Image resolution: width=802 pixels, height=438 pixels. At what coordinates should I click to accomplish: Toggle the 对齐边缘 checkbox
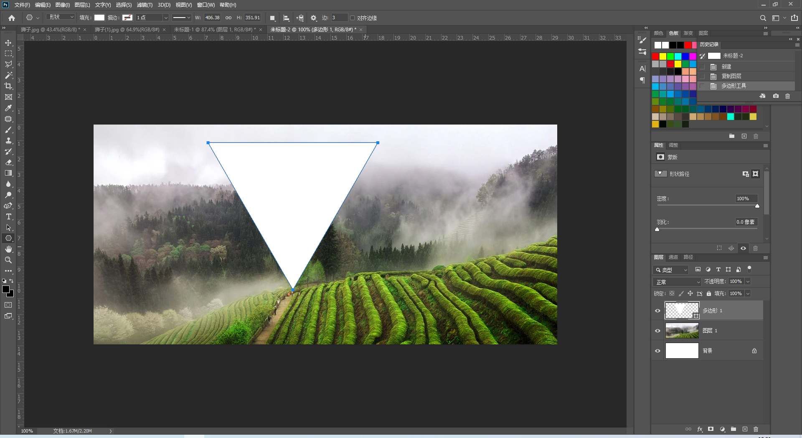point(352,18)
